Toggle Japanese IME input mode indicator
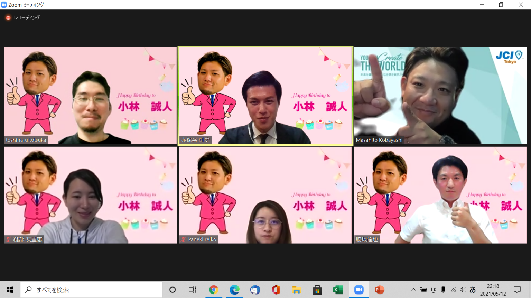The width and height of the screenshot is (531, 298). click(x=473, y=290)
